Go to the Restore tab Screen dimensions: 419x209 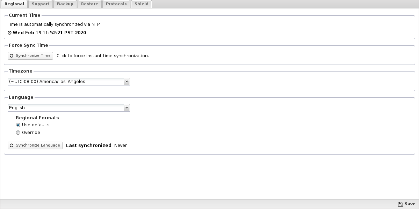89,4
